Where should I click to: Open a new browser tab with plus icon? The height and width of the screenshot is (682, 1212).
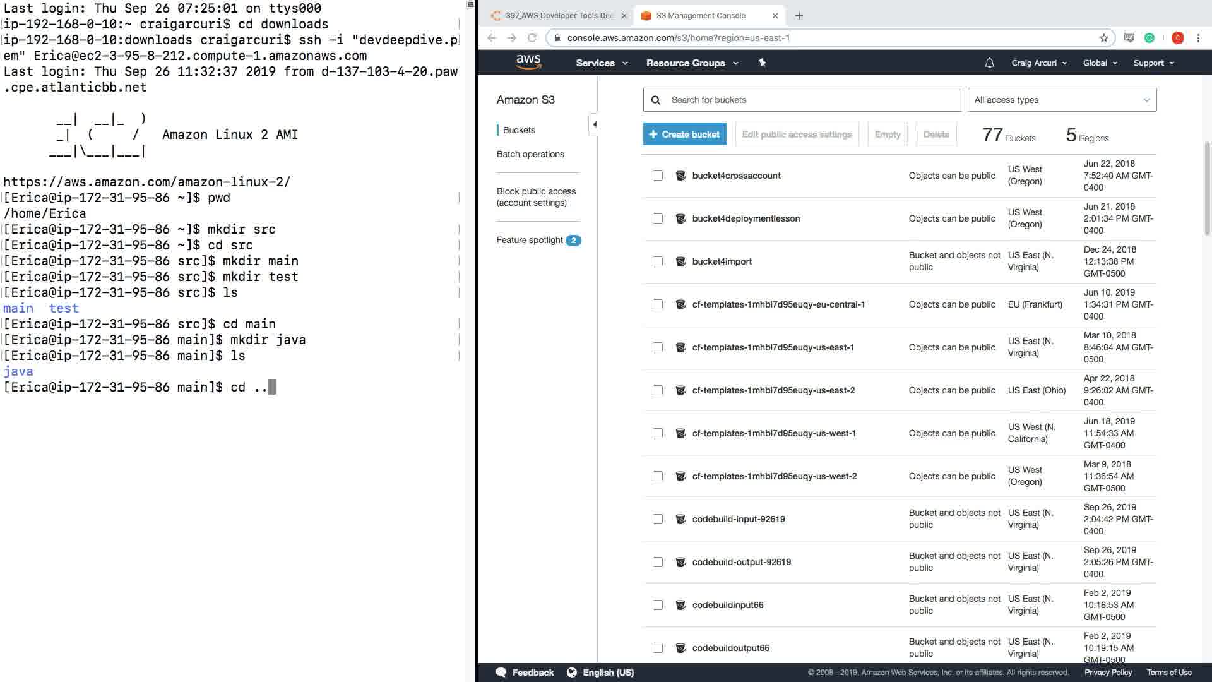(x=799, y=16)
